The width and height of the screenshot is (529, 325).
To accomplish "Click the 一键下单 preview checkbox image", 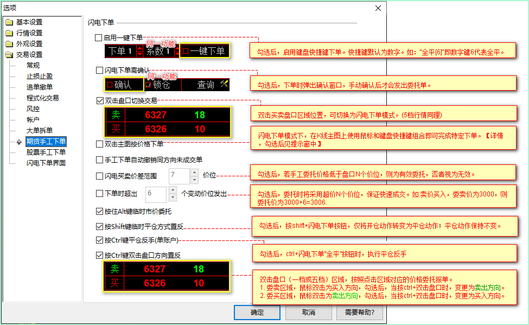I will (x=186, y=52).
